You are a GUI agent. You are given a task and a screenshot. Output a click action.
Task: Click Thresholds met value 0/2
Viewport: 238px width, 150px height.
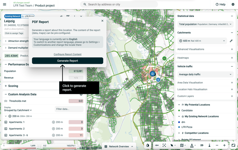click(x=76, y=101)
